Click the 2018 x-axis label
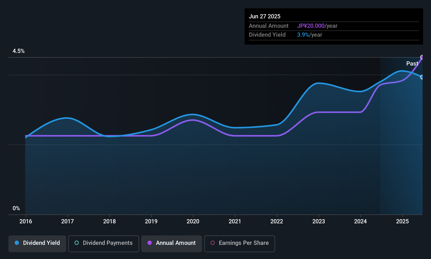 tap(109, 221)
